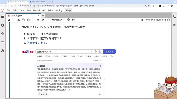This screenshot has width=177, height=99.
Task: Click the Baidu logo
Action: pos(28,51)
